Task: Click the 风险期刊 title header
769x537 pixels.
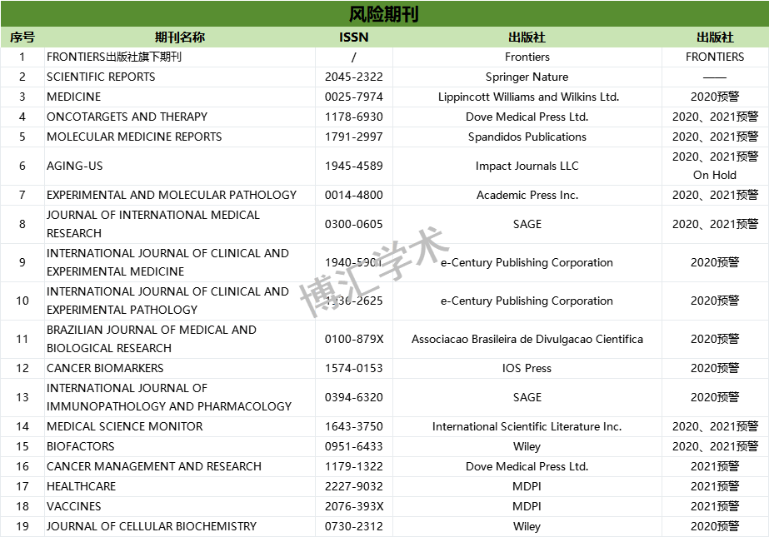Action: coord(384,13)
